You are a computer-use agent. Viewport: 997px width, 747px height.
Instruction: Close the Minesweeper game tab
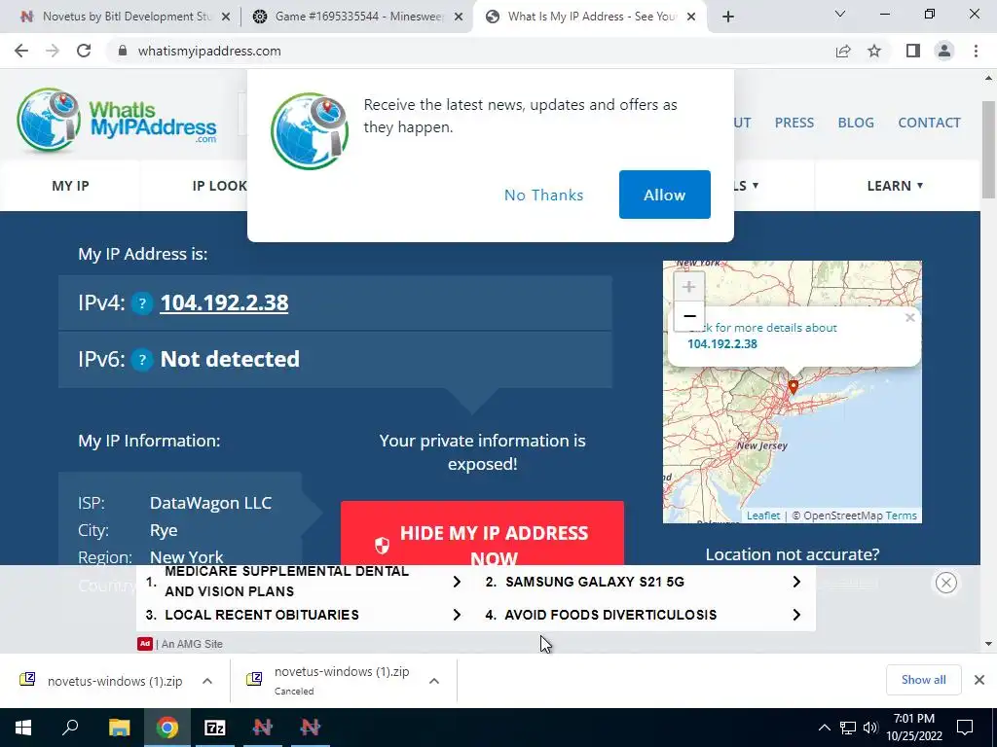click(x=459, y=18)
